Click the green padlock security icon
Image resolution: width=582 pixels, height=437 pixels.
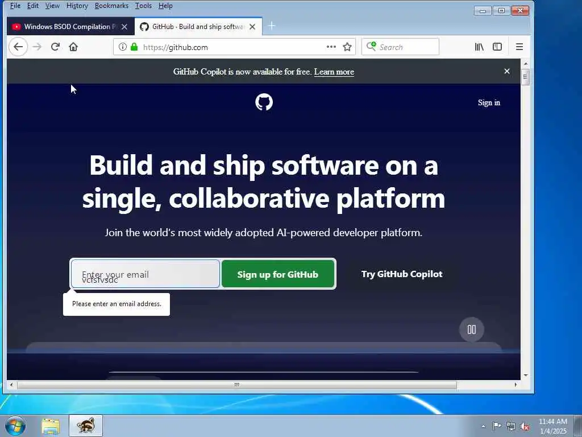pyautogui.click(x=134, y=47)
